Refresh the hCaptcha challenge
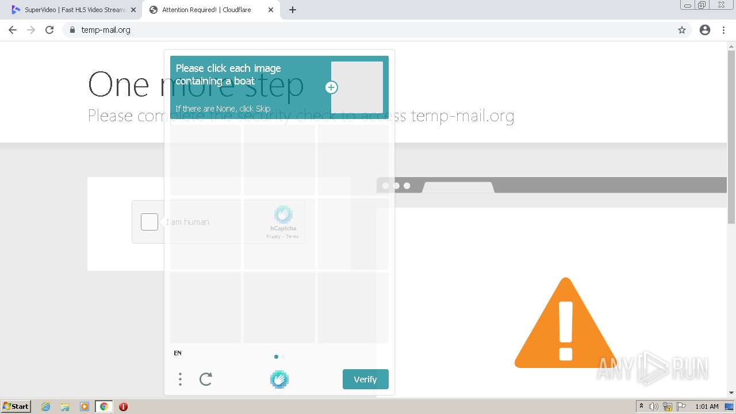This screenshot has height=414, width=736. [x=206, y=379]
